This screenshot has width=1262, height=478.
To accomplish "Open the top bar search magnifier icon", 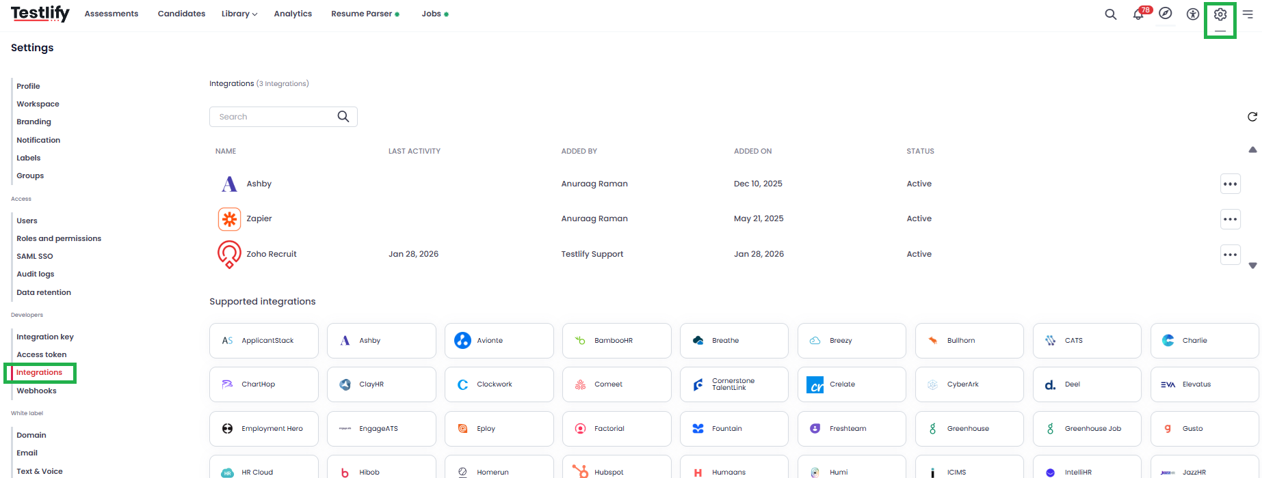I will [x=1111, y=14].
